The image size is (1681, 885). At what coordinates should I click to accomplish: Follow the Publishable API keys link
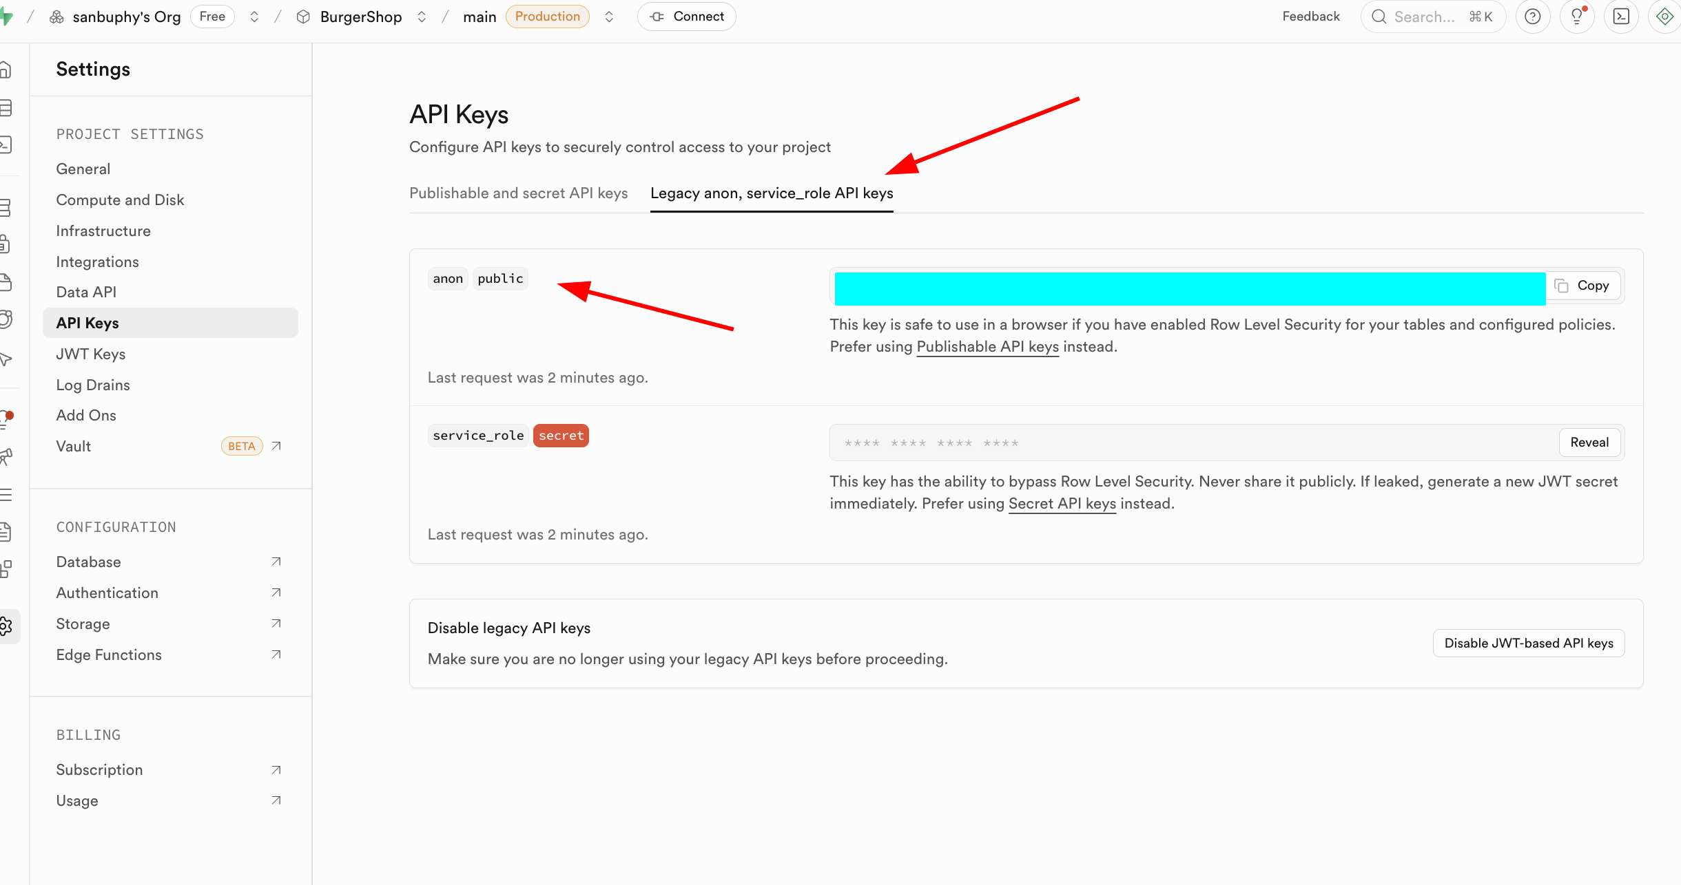[x=987, y=347]
